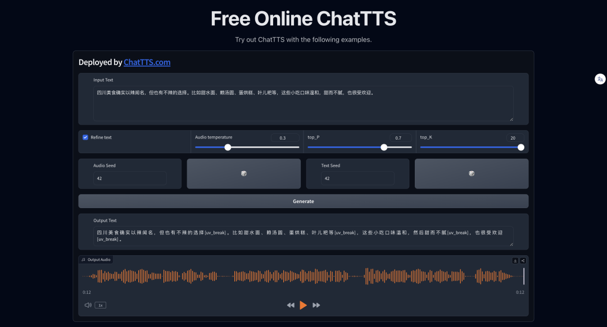Click the "top_K" label
This screenshot has width=607, height=327.
coord(426,137)
